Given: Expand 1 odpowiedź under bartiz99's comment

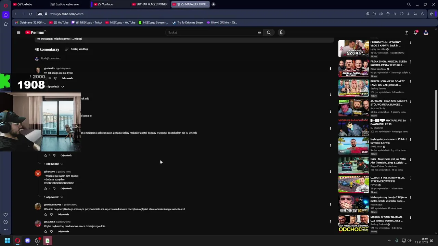Looking at the screenshot, I should pos(54,197).
